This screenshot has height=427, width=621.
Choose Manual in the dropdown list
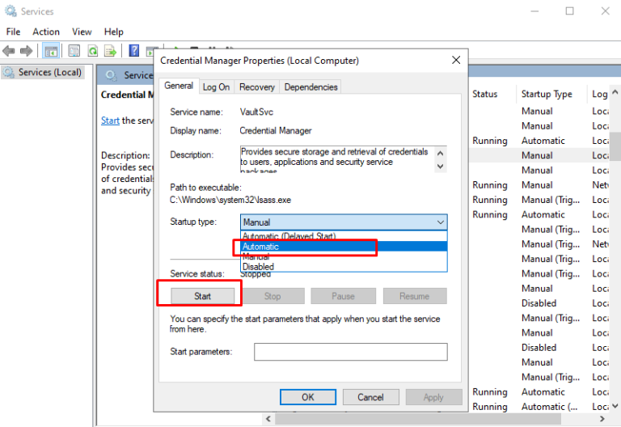[344, 256]
